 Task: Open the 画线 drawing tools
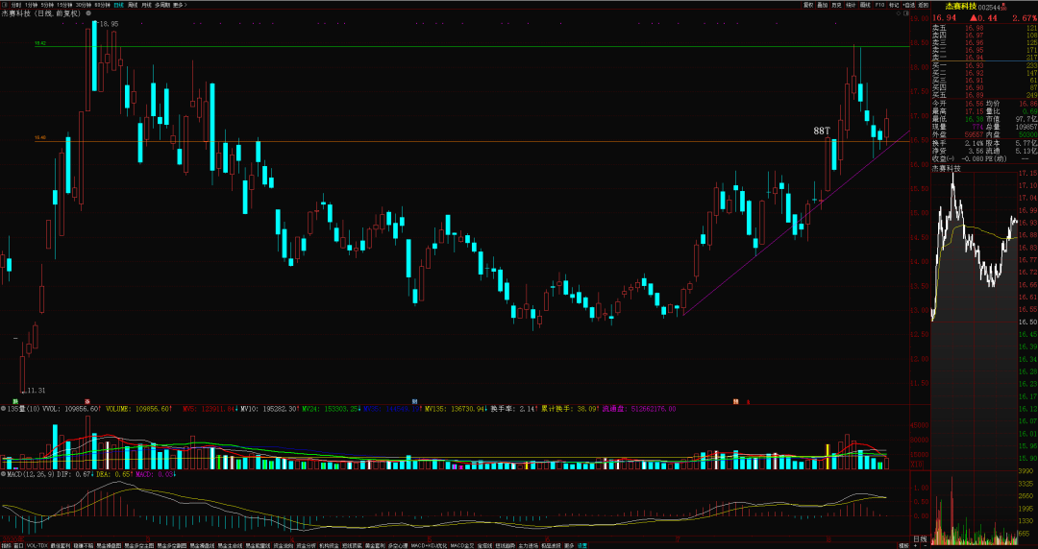(x=865, y=6)
